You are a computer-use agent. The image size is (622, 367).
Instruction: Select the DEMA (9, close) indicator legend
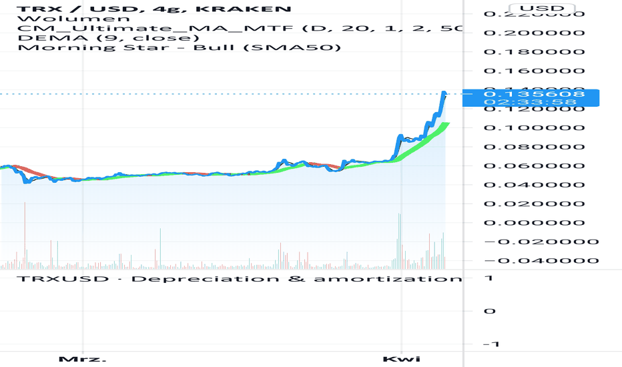click(108, 37)
